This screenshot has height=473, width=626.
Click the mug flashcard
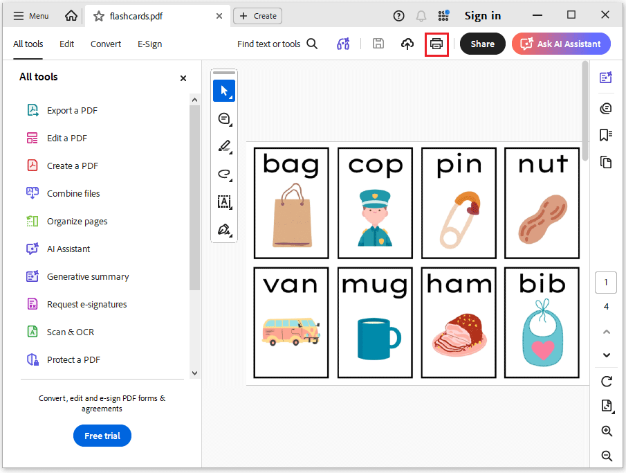(x=375, y=323)
